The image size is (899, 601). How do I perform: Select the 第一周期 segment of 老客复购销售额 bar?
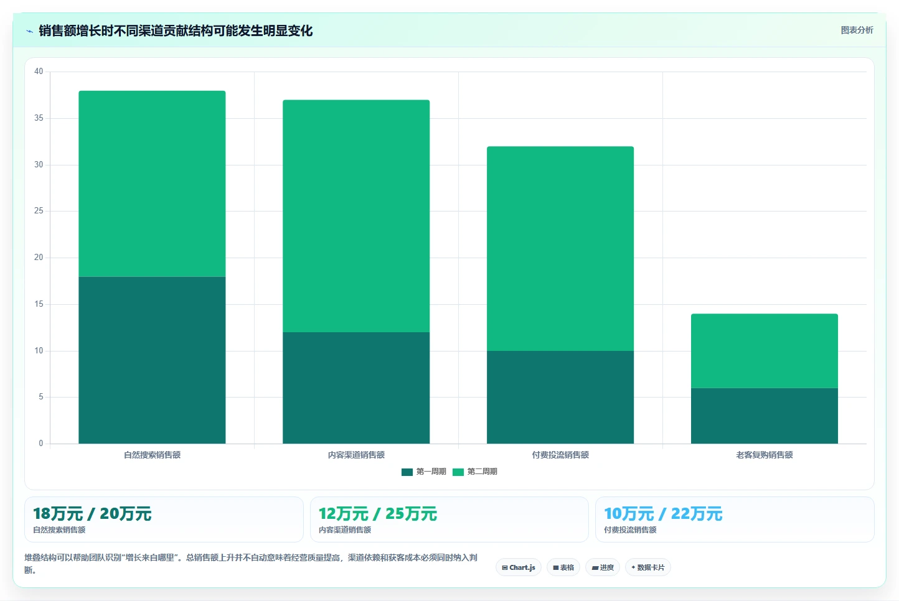point(765,416)
